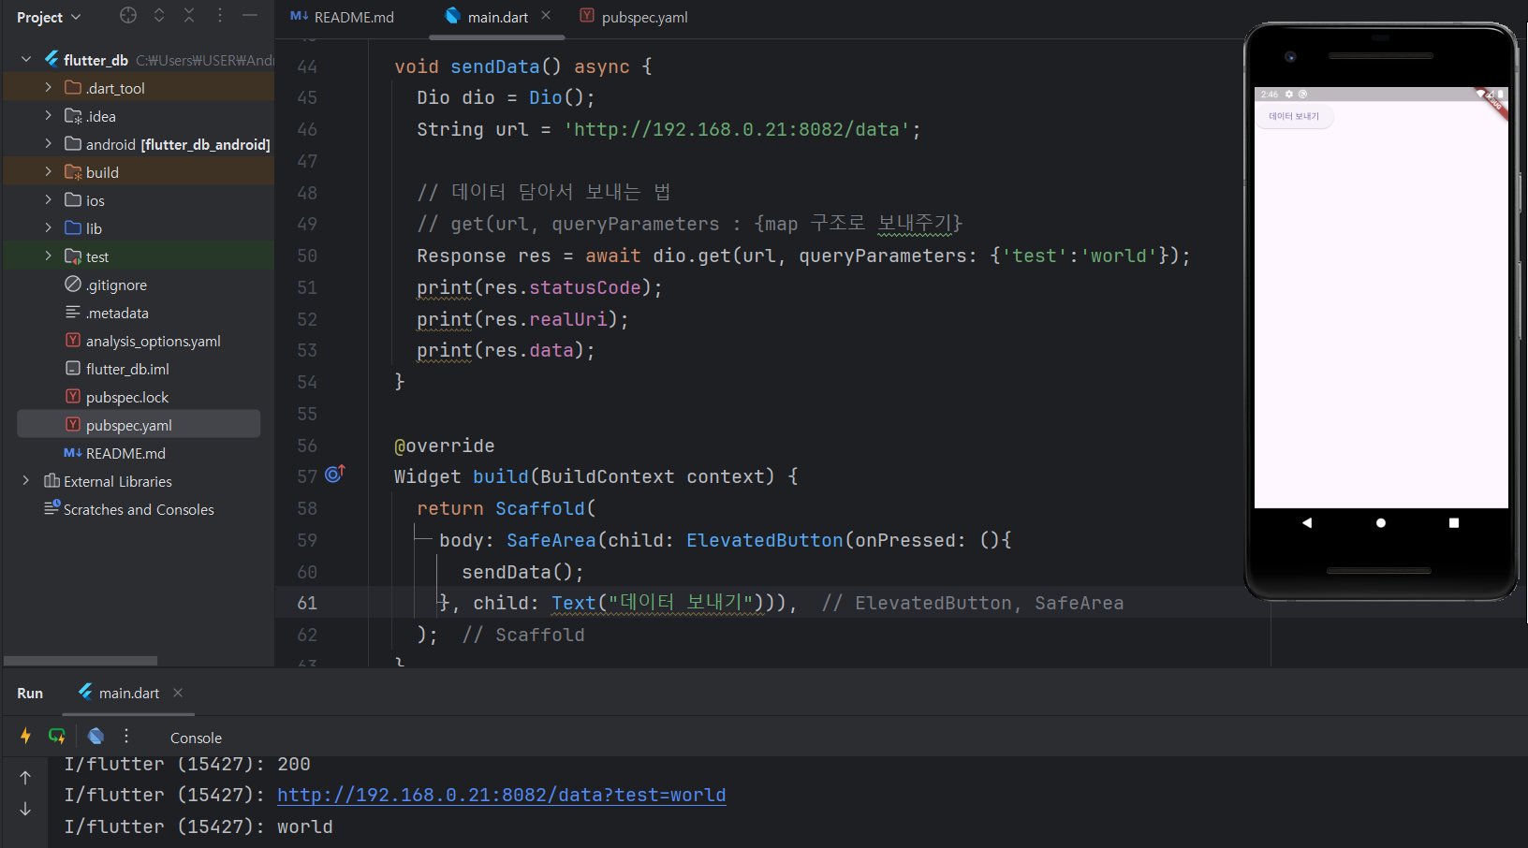Switch to Console tab in Run panel
1528x848 pixels.
click(x=196, y=738)
